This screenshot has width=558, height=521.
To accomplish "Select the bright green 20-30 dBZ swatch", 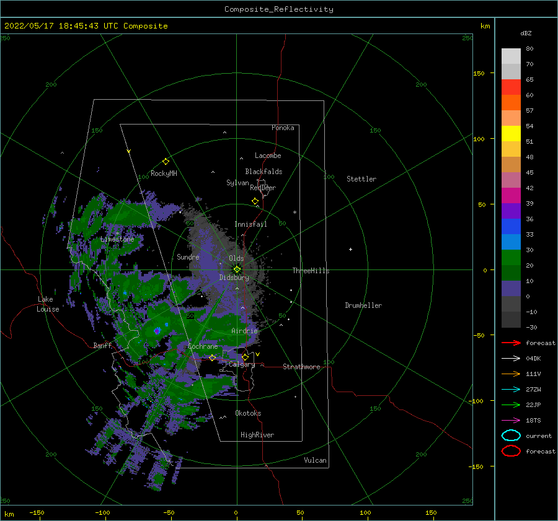I will click(x=511, y=258).
